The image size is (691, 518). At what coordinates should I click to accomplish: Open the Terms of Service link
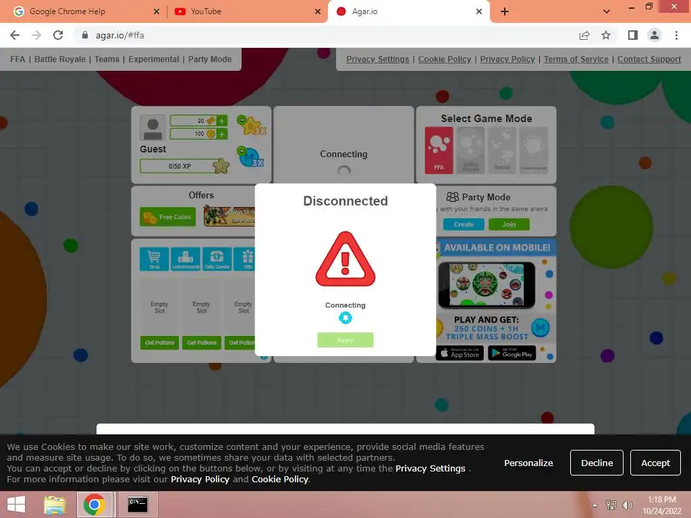tap(576, 59)
